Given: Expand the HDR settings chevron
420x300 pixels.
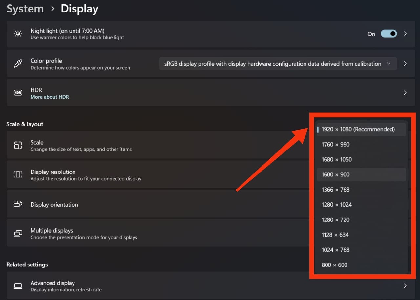Looking at the screenshot, I should (x=405, y=93).
